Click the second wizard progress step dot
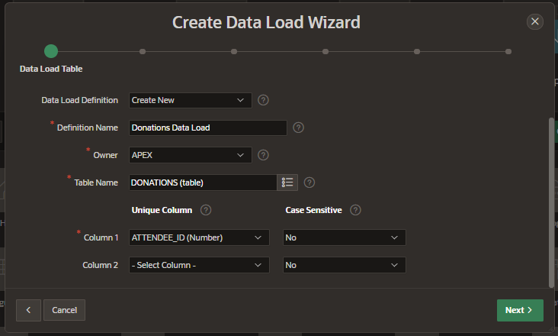This screenshot has width=558, height=336. [143, 52]
